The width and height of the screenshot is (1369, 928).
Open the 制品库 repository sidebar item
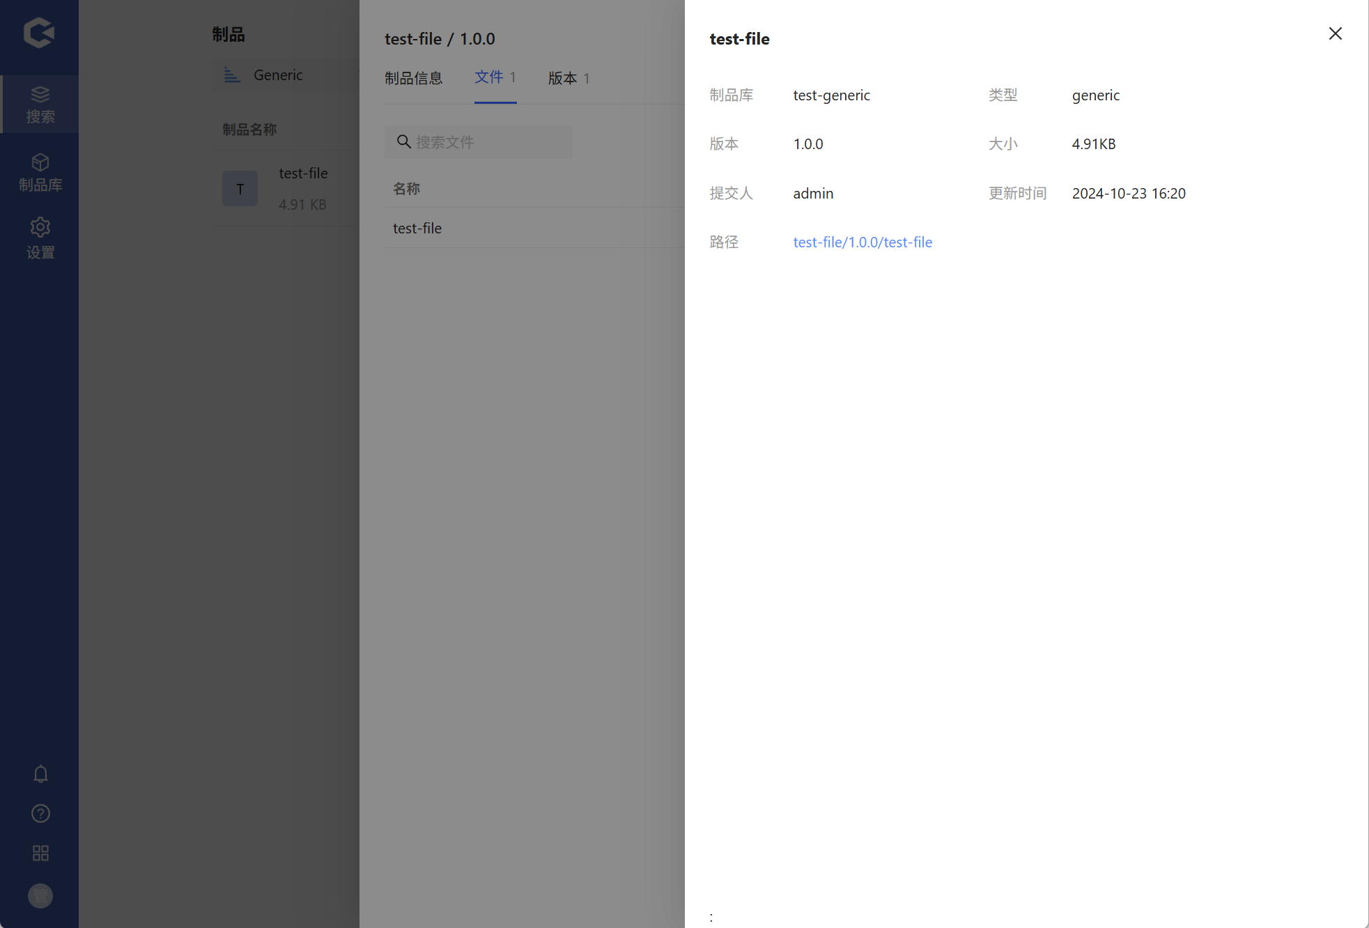tap(40, 173)
